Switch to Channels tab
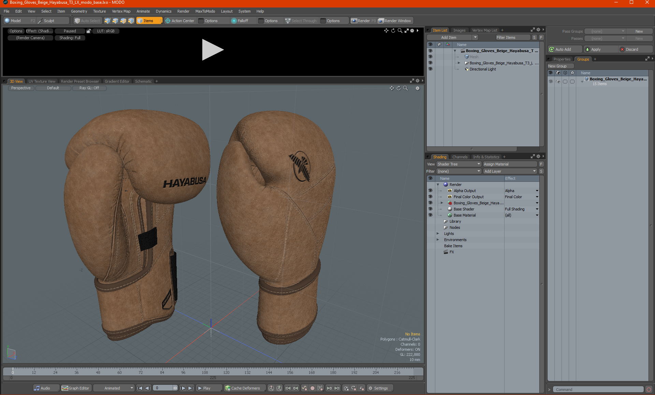The image size is (655, 395). click(x=460, y=157)
